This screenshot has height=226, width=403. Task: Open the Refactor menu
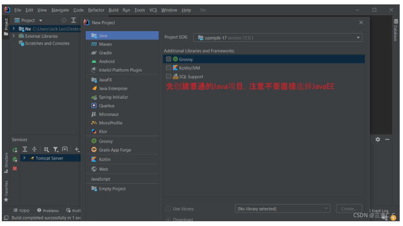coord(96,10)
